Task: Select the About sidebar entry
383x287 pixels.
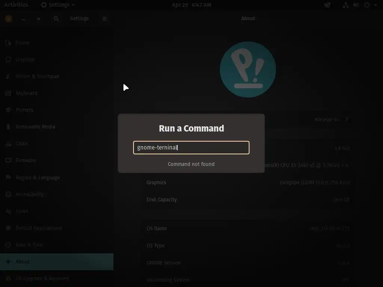Action: tap(57, 262)
